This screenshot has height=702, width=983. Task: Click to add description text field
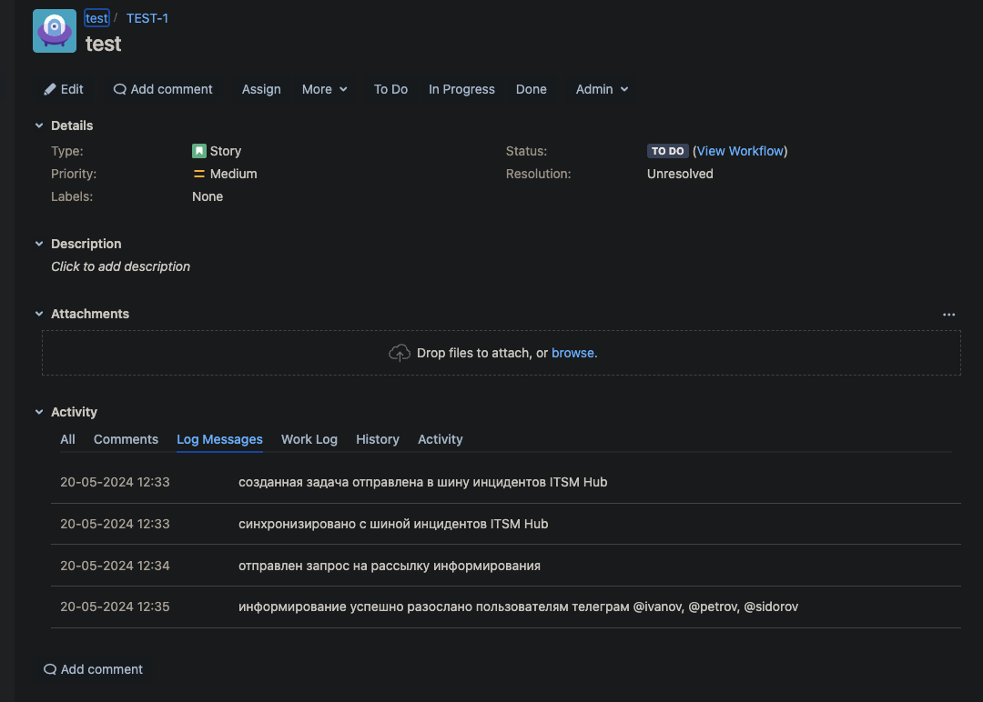click(120, 266)
